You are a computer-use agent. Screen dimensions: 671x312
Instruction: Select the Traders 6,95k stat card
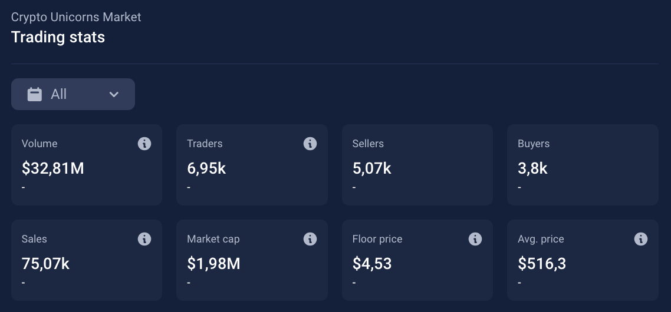pyautogui.click(x=252, y=165)
